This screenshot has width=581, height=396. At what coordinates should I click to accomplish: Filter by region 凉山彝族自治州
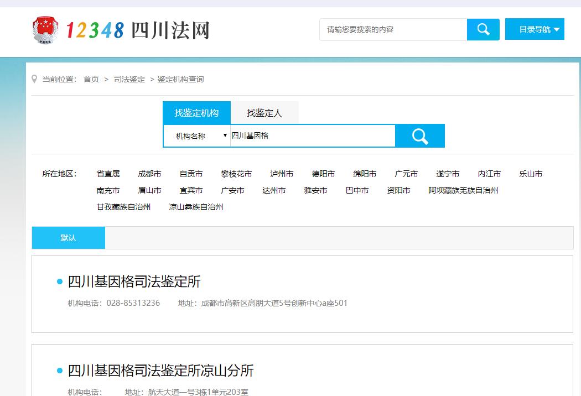tap(196, 207)
